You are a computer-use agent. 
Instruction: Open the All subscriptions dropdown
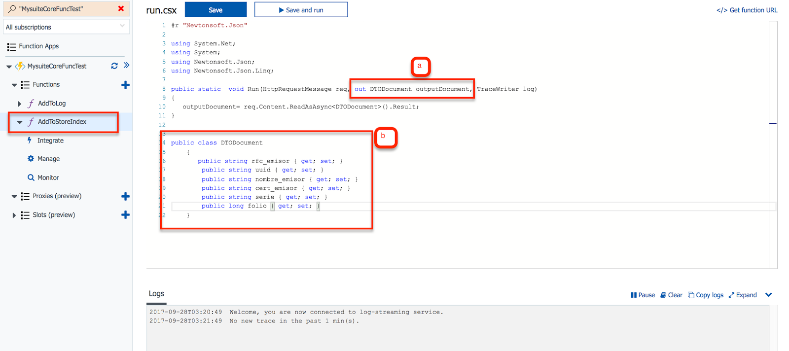click(x=67, y=27)
